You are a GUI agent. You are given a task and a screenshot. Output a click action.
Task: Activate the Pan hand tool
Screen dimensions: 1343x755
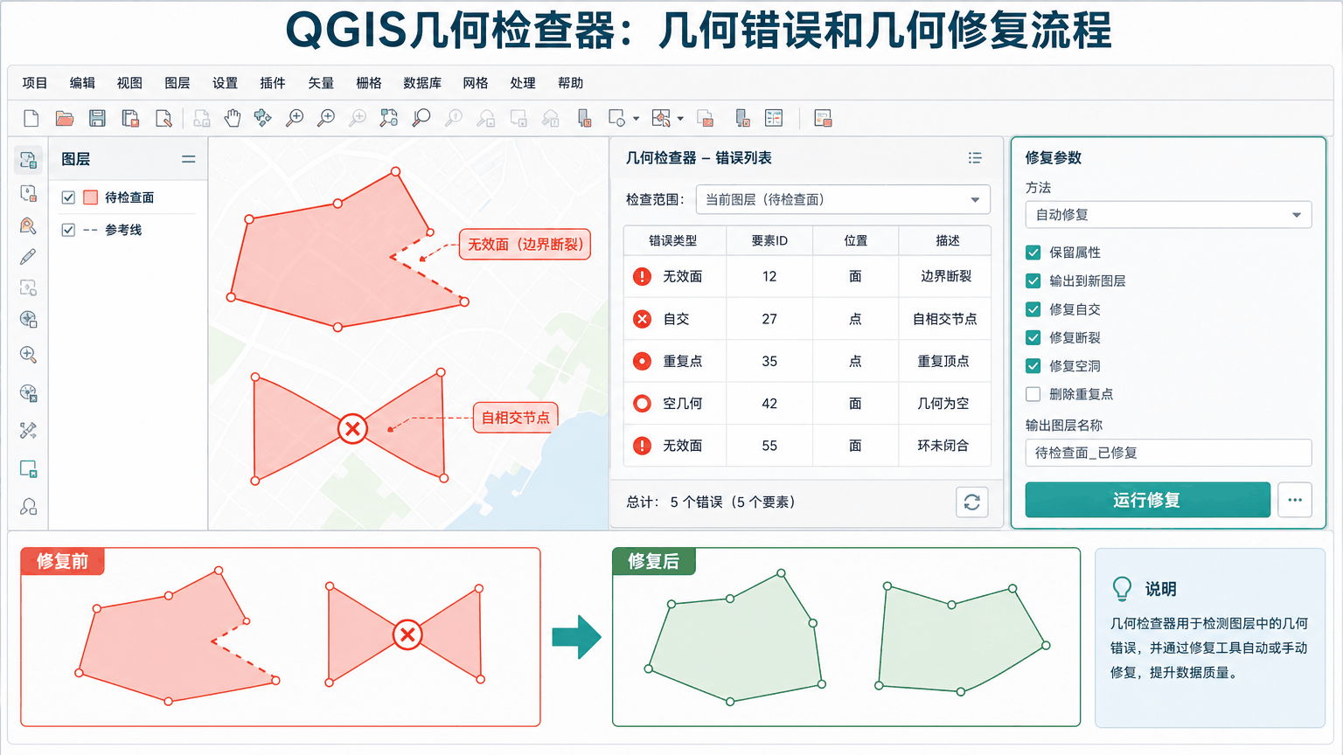232,118
